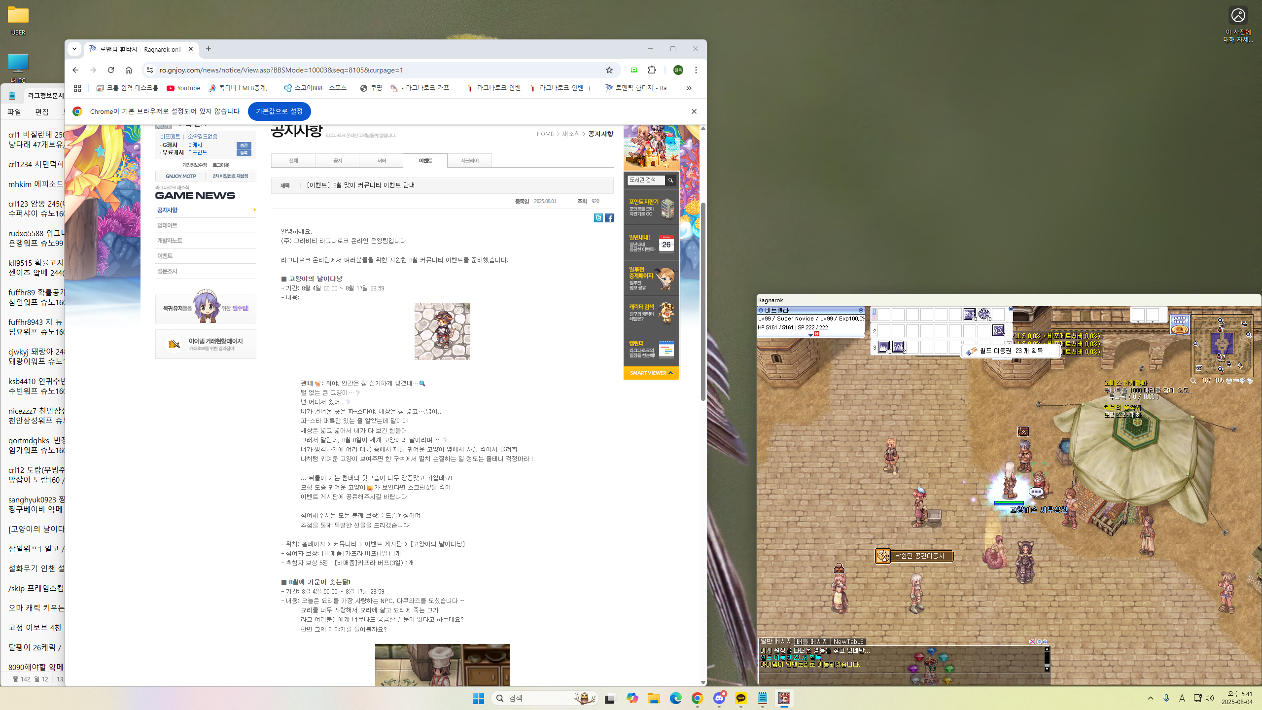Zoom out the Ragnarok minimap
The width and height of the screenshot is (1262, 710).
pyautogui.click(x=1236, y=381)
